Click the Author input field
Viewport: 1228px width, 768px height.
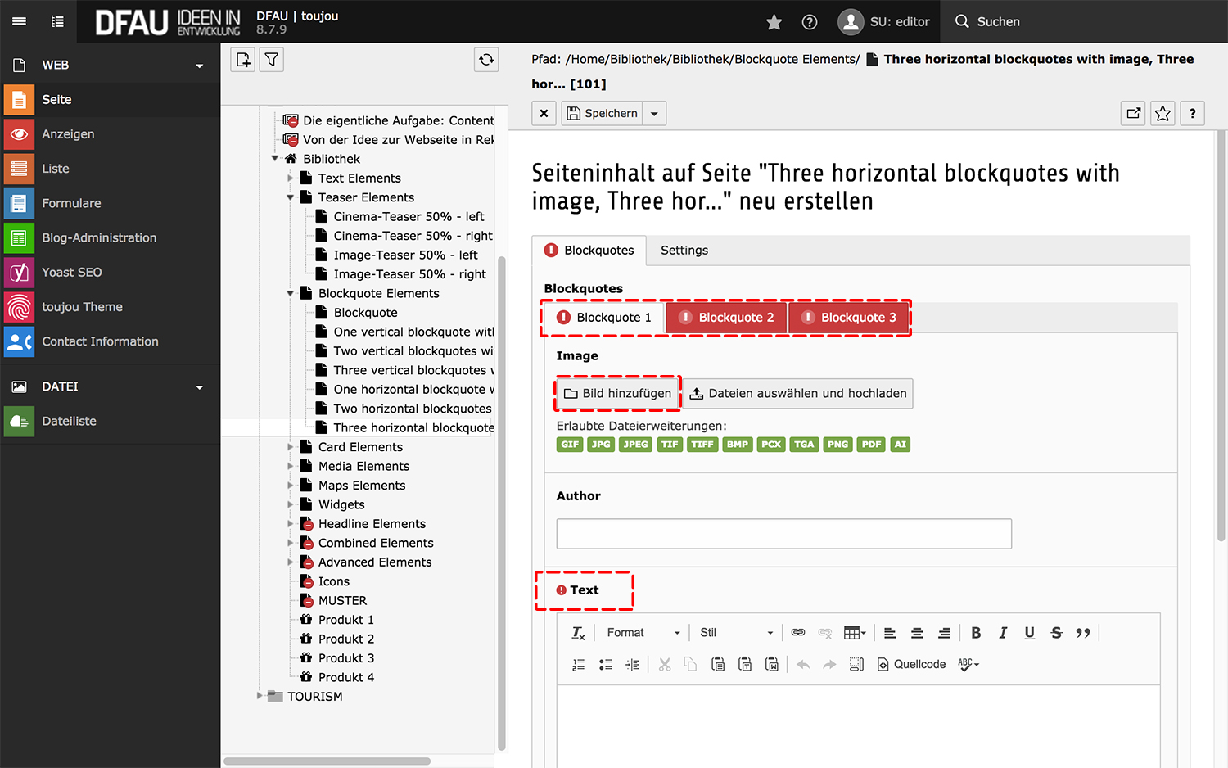coord(784,534)
